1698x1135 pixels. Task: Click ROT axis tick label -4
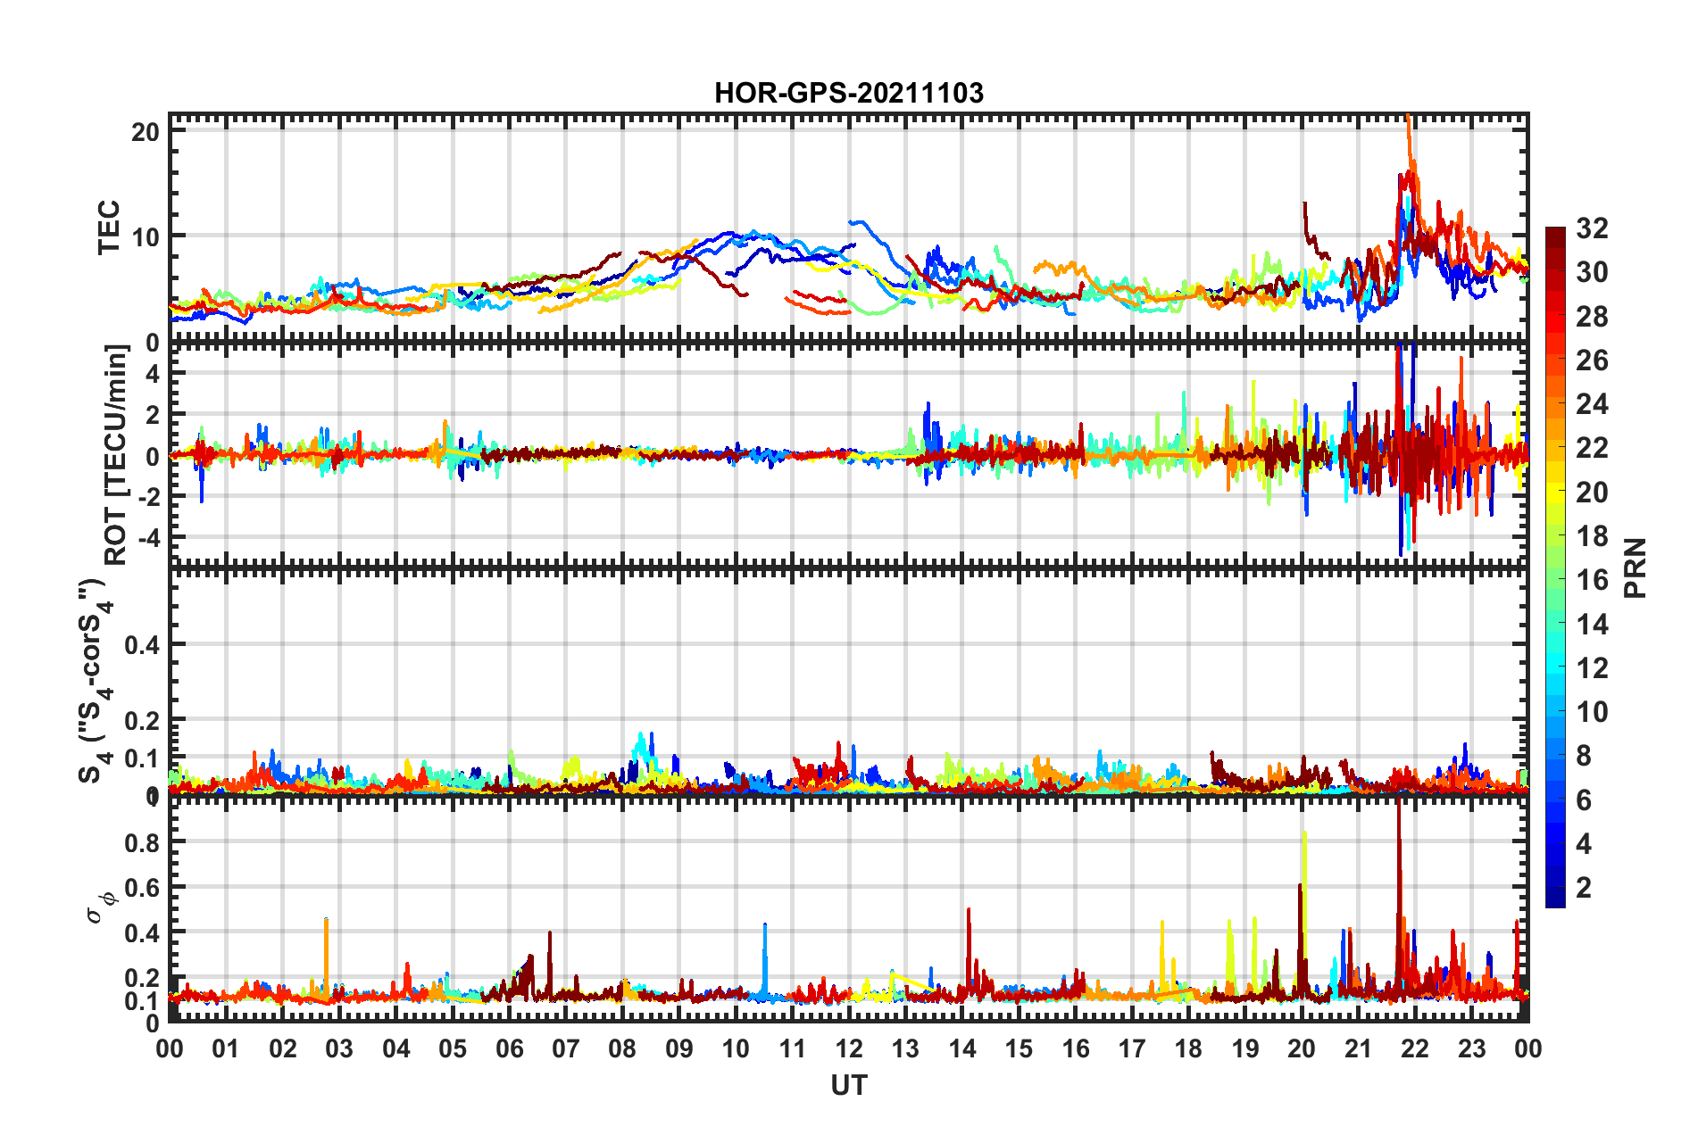[150, 538]
